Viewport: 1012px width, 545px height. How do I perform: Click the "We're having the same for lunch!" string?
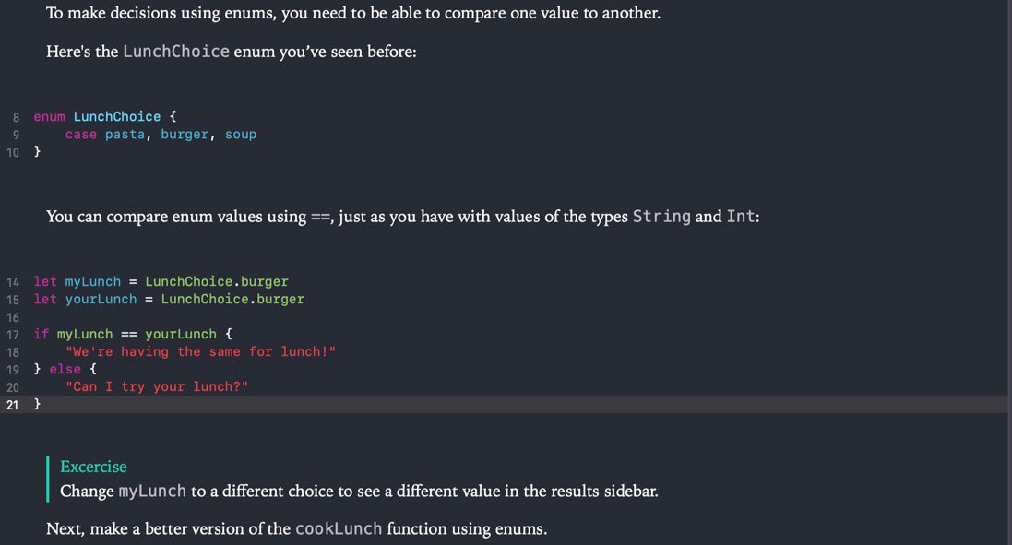[201, 352]
